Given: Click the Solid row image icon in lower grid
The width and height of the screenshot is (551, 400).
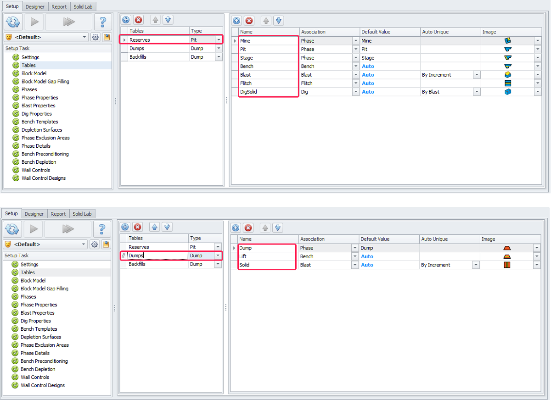Looking at the screenshot, I should [x=507, y=265].
